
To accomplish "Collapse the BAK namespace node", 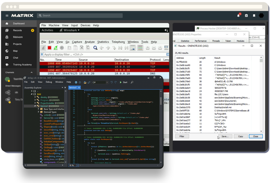I will (32, 94).
